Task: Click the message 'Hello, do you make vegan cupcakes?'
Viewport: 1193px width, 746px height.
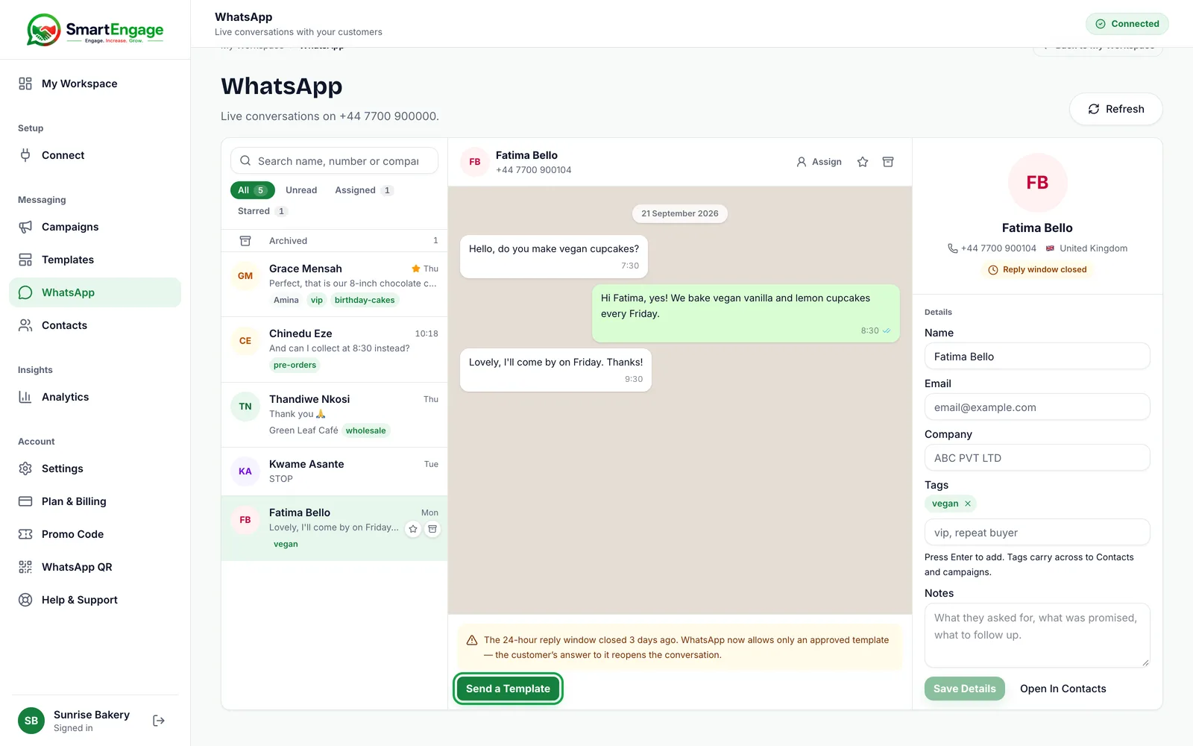Action: click(x=554, y=257)
